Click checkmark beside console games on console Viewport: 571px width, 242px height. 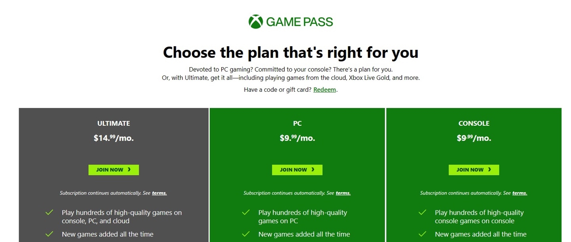click(x=422, y=213)
